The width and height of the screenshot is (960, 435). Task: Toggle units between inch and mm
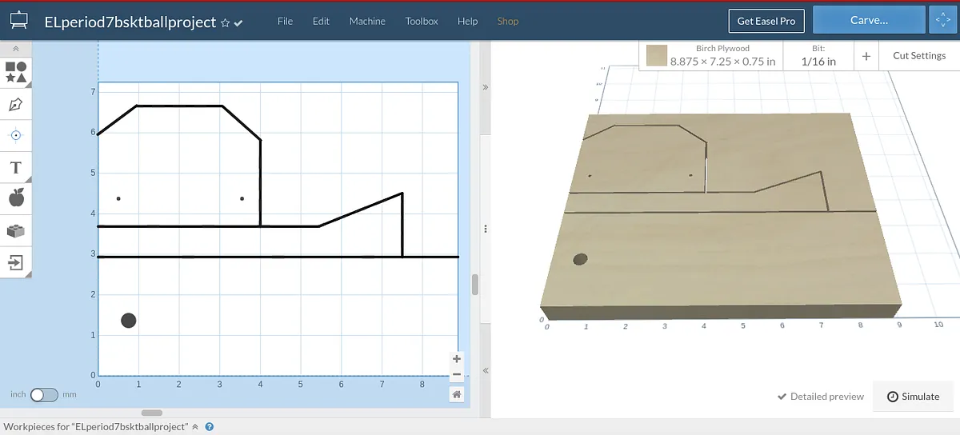point(44,394)
